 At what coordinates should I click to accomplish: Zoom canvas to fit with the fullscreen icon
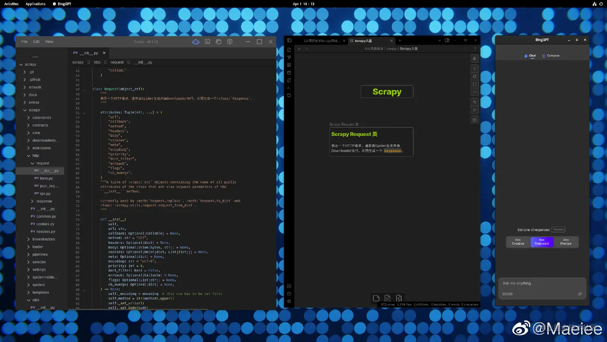point(475,84)
